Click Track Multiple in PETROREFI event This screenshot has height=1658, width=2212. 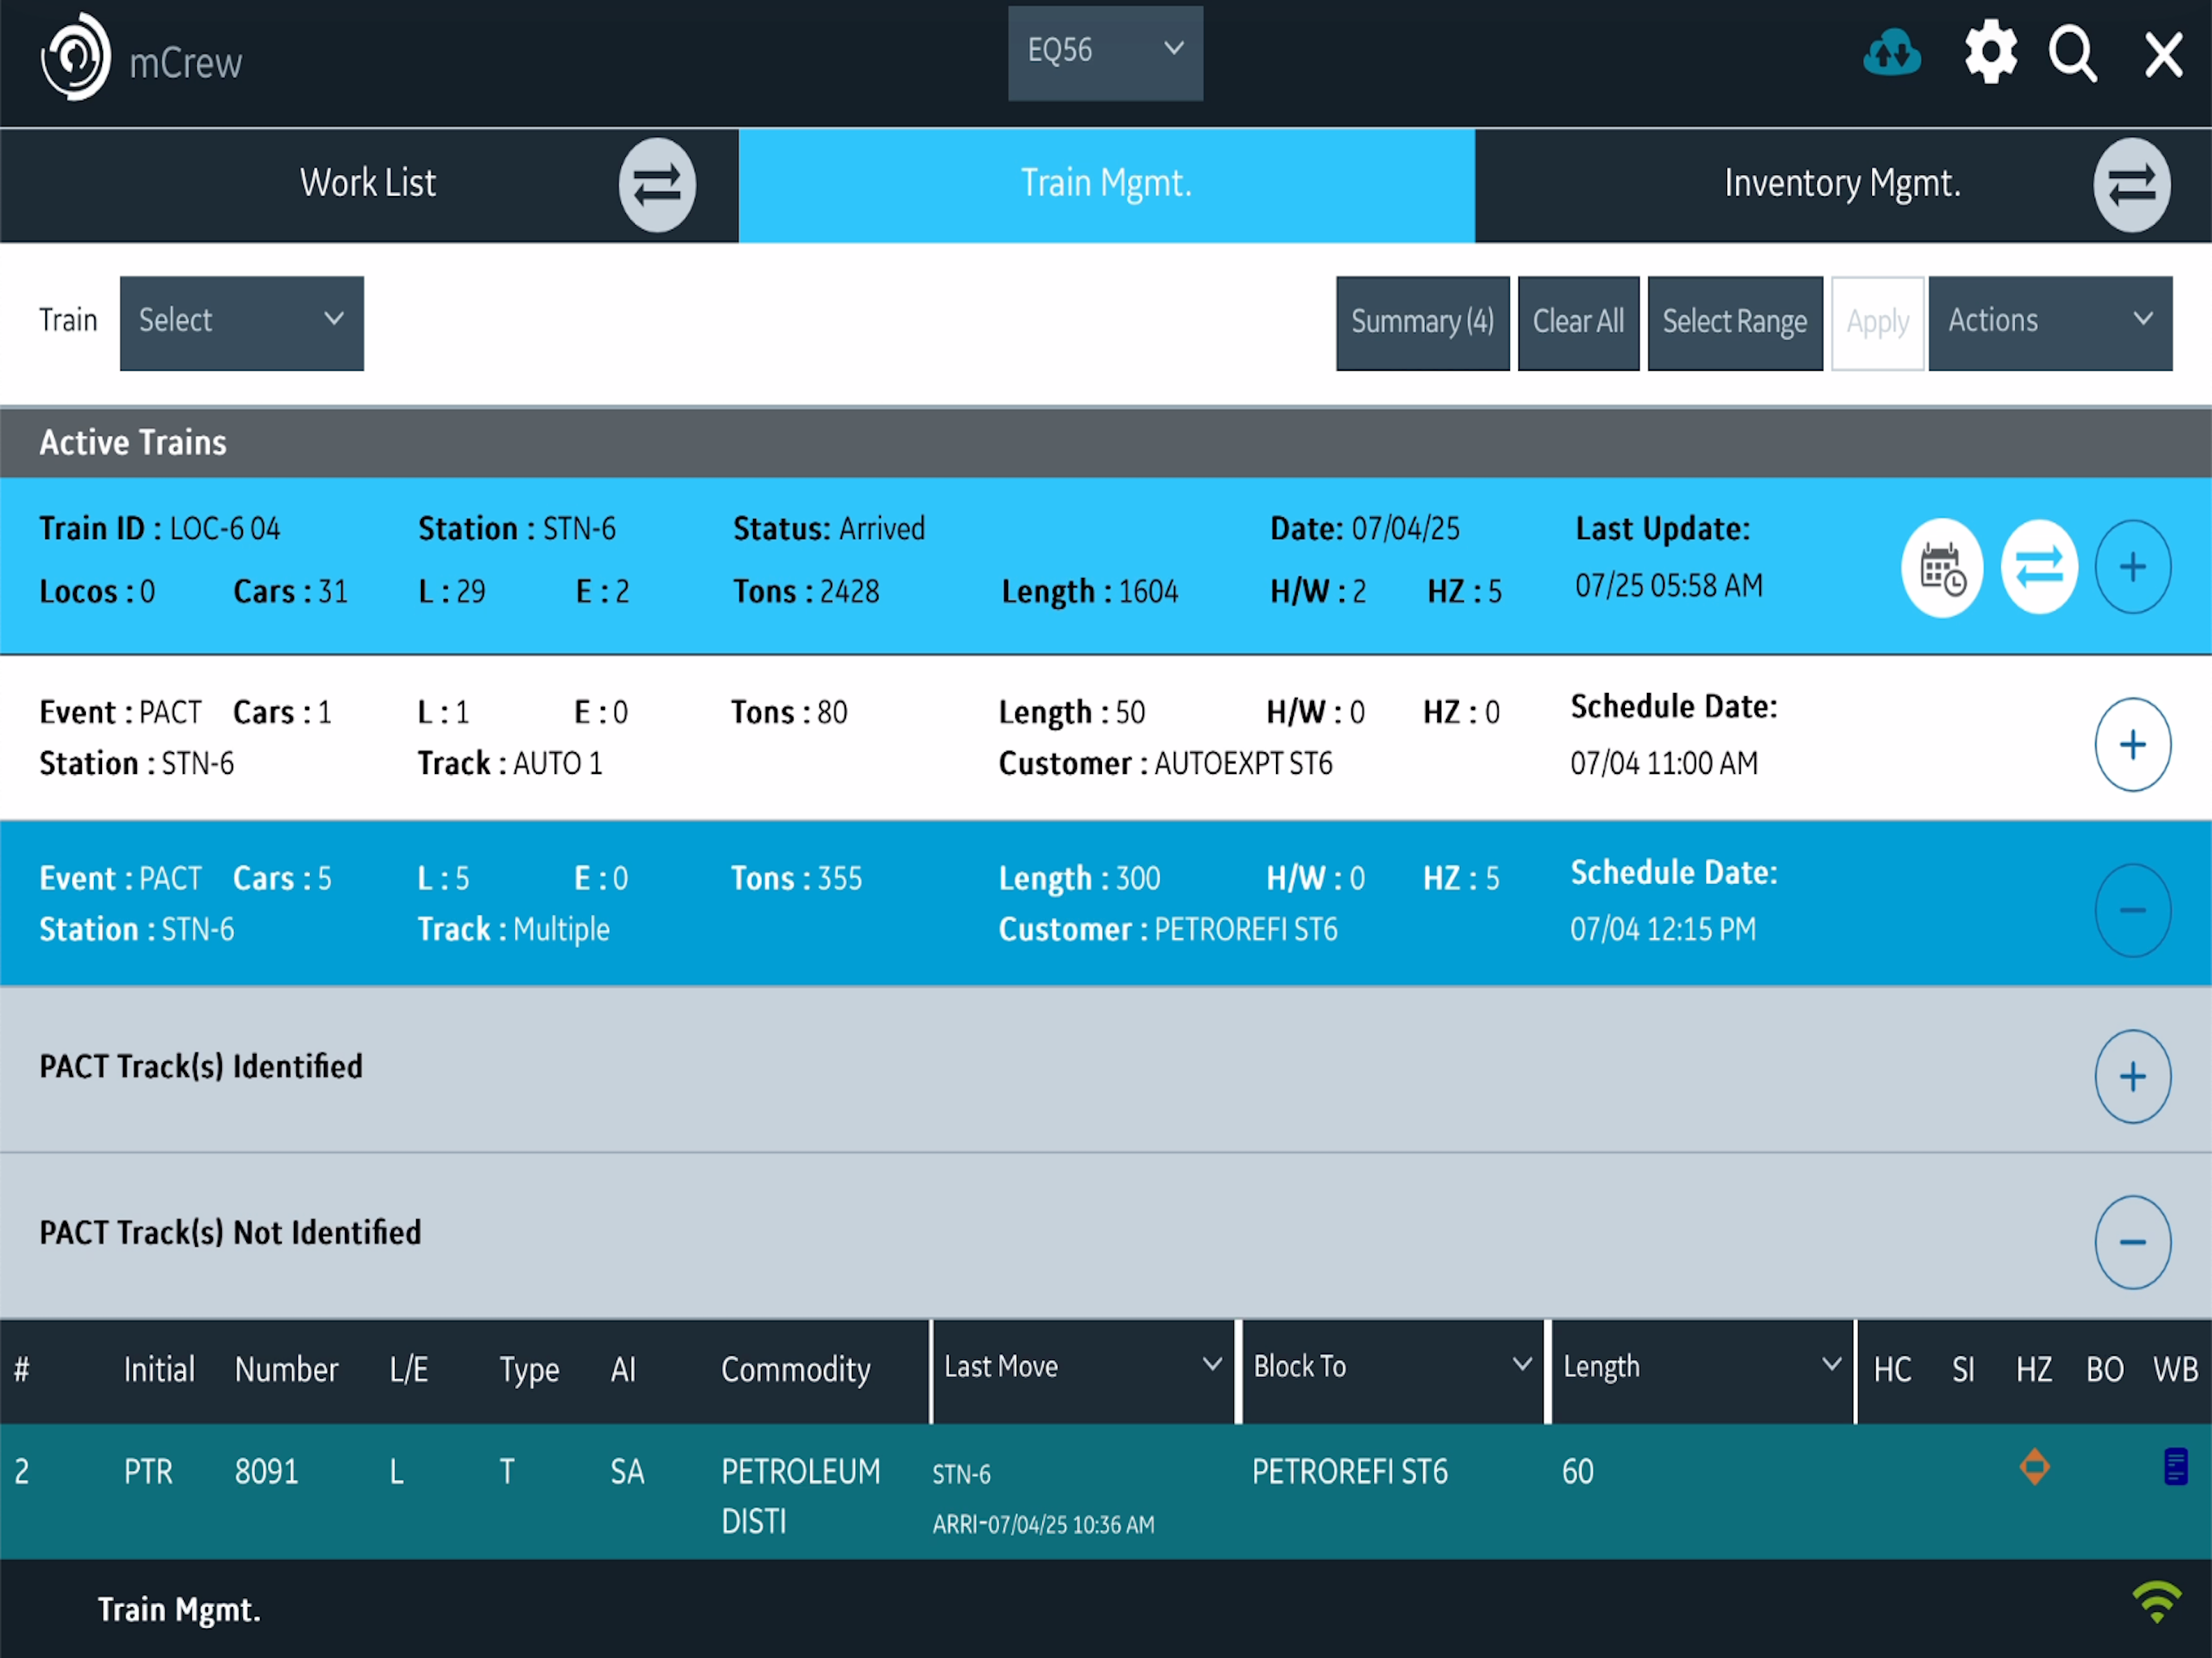tap(513, 930)
